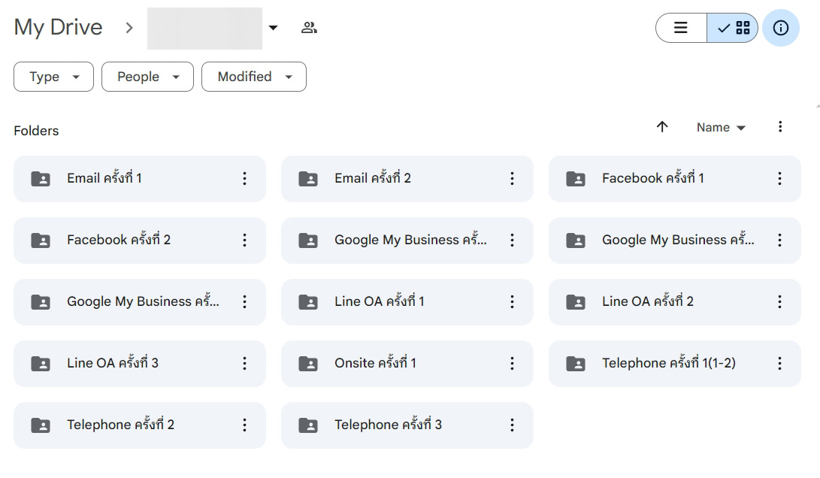This screenshot has height=478, width=820.
Task: Expand the People filter dropdown
Action: 147,77
